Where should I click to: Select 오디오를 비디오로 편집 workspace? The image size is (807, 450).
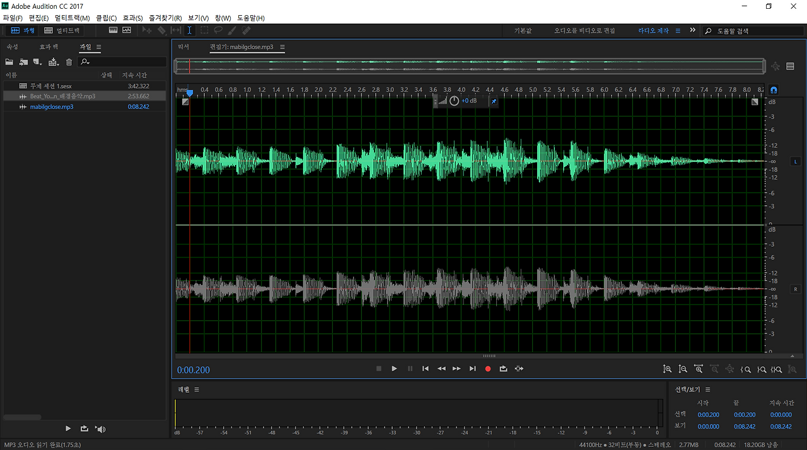coord(584,30)
